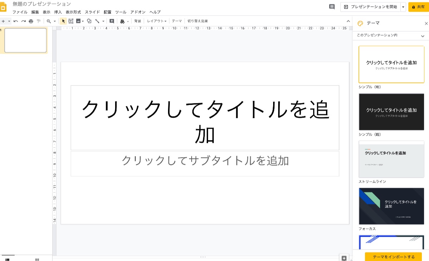Click the Add comment toolbar icon

(x=112, y=21)
